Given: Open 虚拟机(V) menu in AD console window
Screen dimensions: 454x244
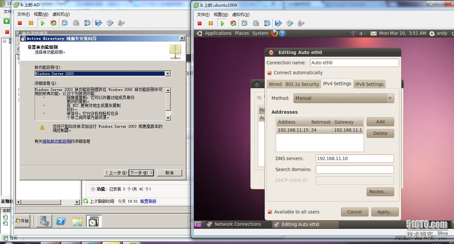Looking at the screenshot, I should [61, 14].
